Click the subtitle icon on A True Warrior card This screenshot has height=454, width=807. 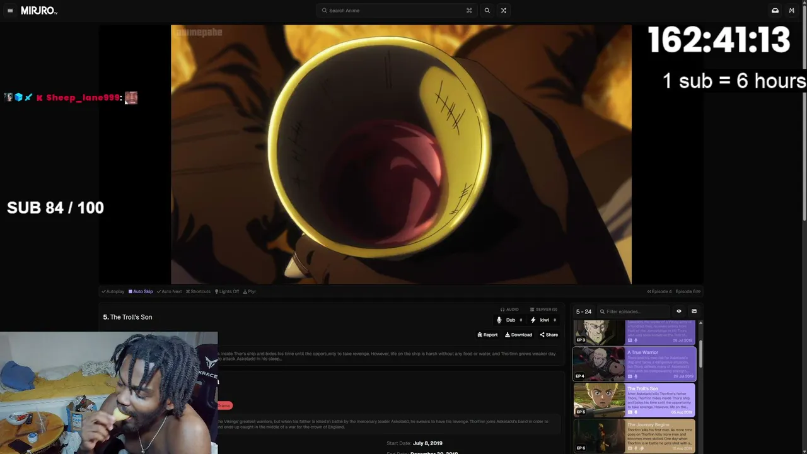click(630, 376)
